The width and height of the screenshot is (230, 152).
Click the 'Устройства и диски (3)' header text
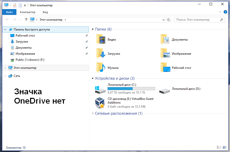pyautogui.click(x=115, y=78)
